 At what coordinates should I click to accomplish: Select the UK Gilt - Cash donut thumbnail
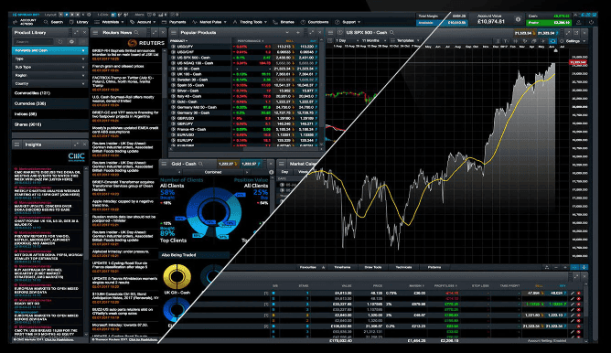click(177, 276)
